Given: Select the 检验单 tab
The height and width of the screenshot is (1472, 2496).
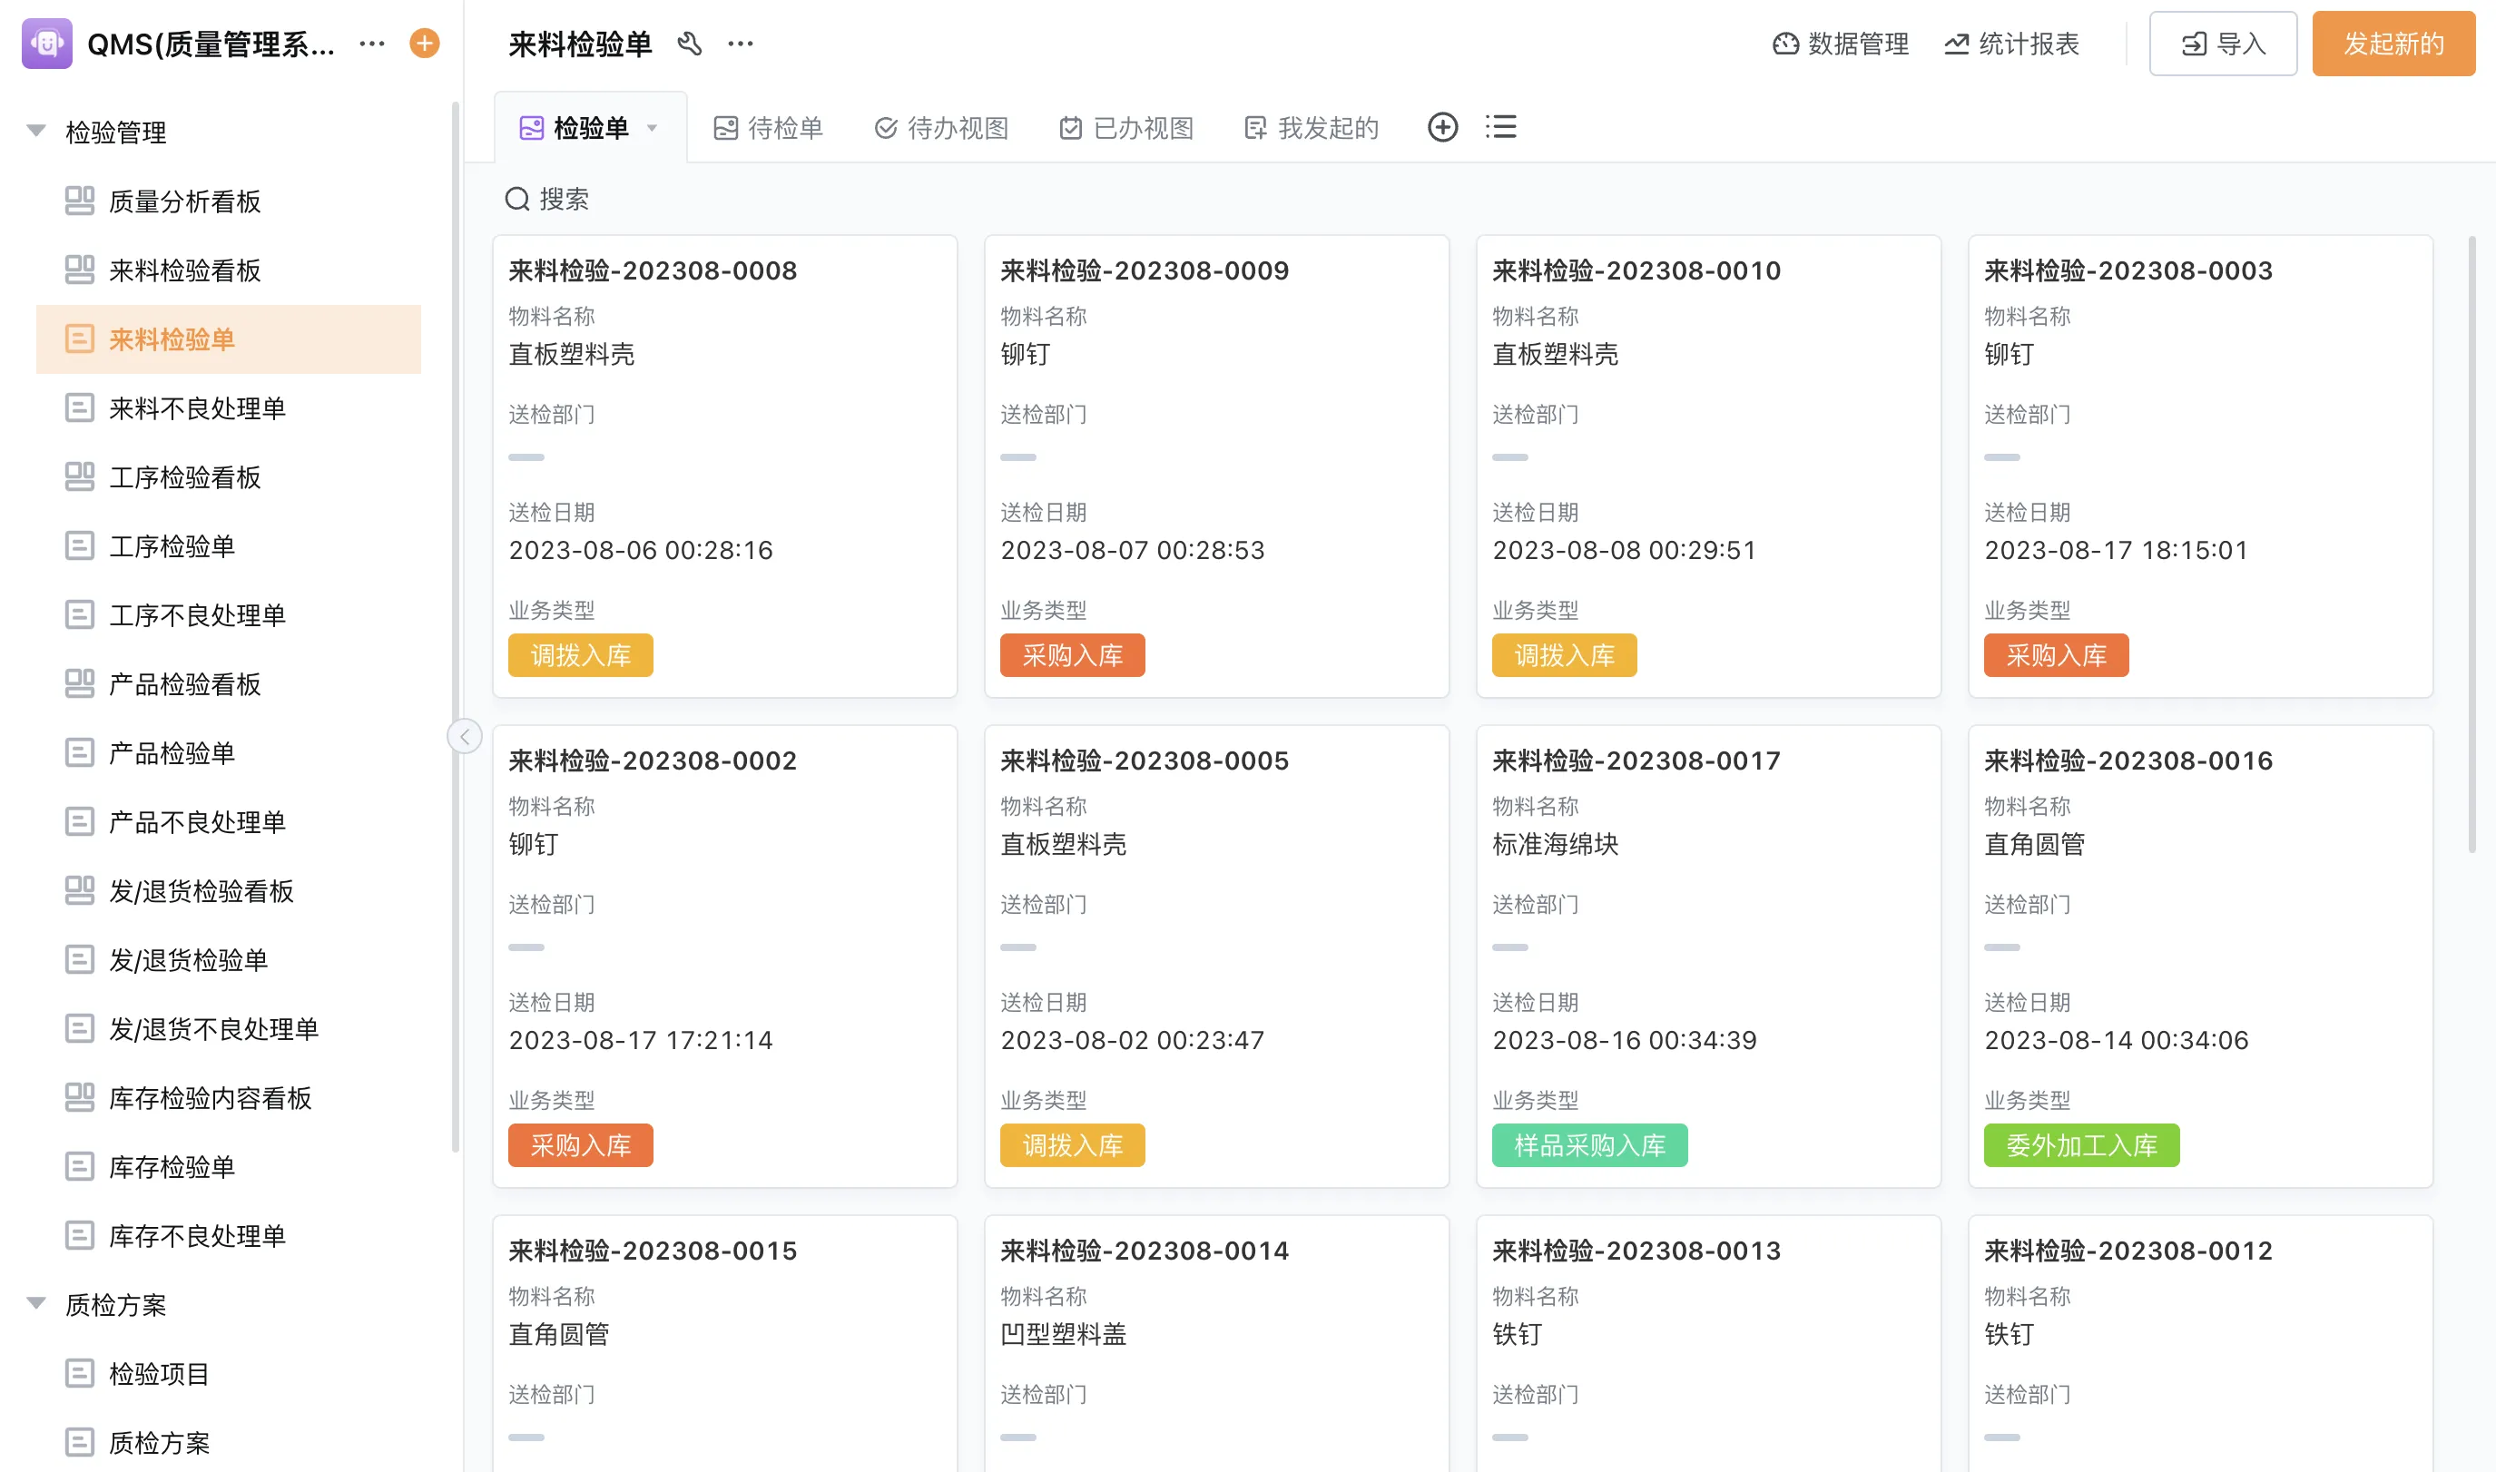Looking at the screenshot, I should point(590,128).
